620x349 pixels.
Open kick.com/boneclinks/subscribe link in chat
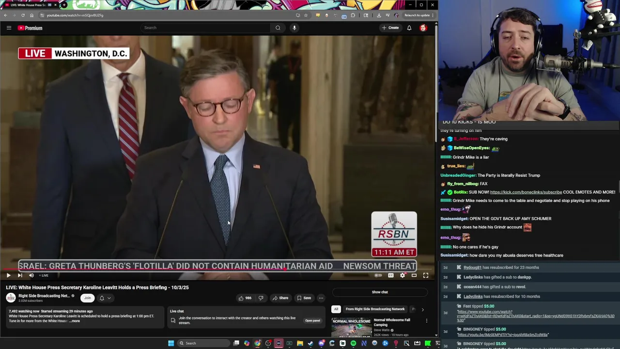click(526, 192)
